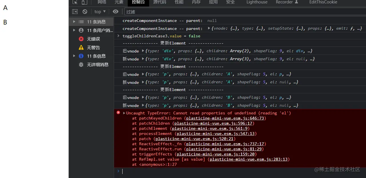The height and width of the screenshot is (178, 366).
Task: Click the '<anonymous>:1:27' stack line
Action: click(154, 164)
